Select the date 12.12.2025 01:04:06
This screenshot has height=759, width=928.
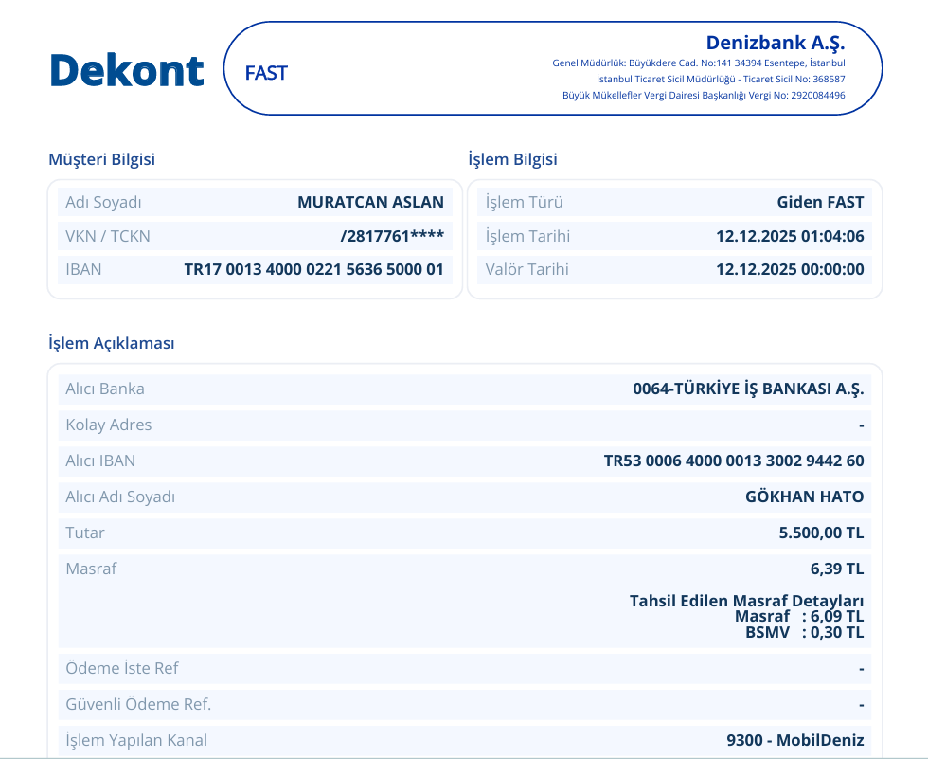tap(790, 236)
